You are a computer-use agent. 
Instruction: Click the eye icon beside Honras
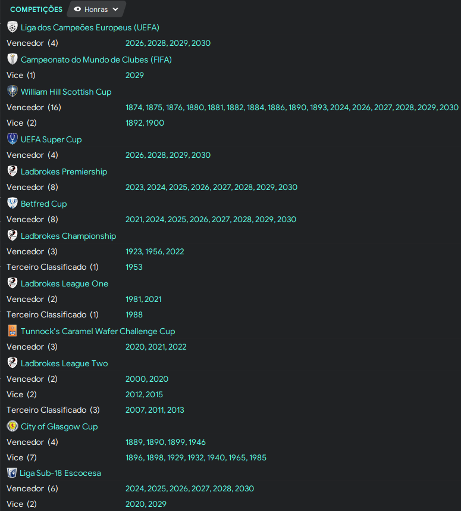(x=77, y=9)
